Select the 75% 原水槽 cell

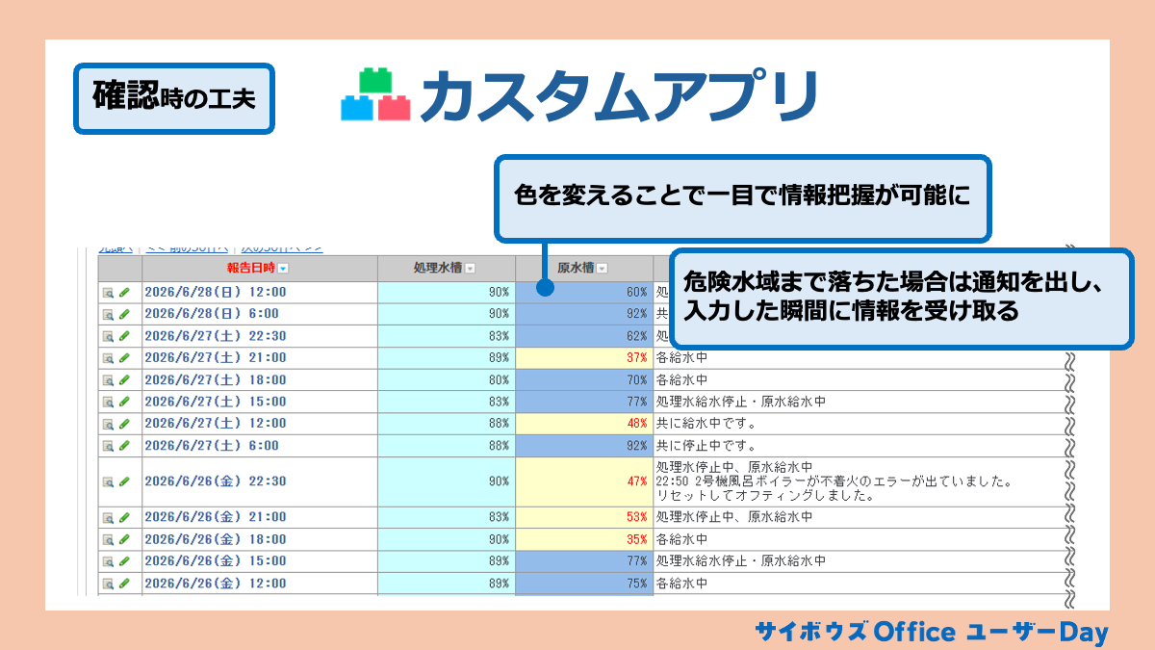click(584, 584)
